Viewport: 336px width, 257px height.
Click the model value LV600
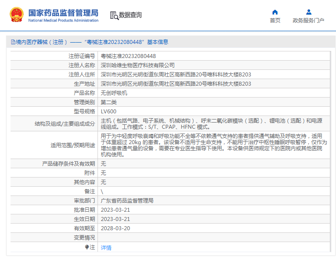click(x=108, y=112)
